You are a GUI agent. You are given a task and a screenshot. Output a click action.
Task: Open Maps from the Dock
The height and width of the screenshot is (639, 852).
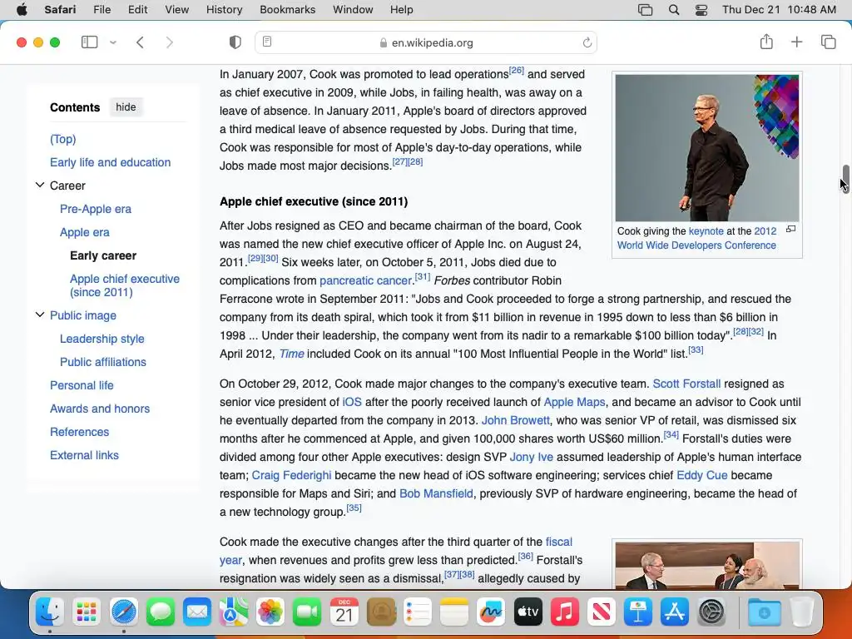tap(234, 612)
